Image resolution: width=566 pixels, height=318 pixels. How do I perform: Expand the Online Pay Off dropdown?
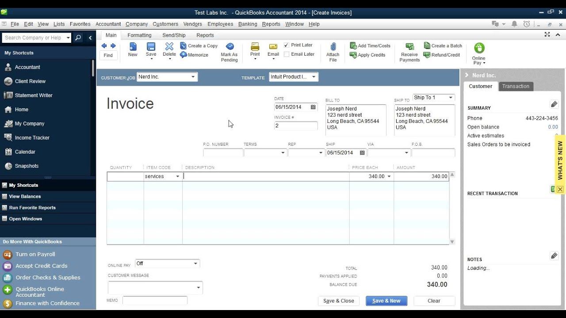coord(195,264)
